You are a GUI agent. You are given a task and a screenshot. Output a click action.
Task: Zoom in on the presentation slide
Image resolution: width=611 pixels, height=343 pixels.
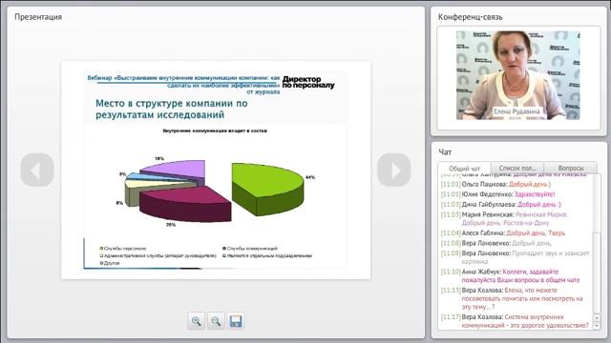tap(196, 321)
